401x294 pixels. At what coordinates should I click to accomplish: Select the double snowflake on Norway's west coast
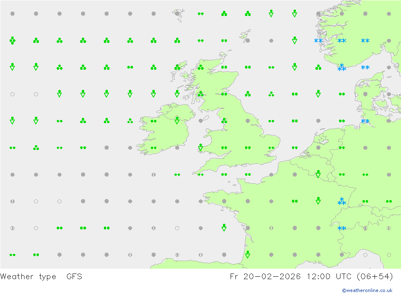pyautogui.click(x=318, y=41)
